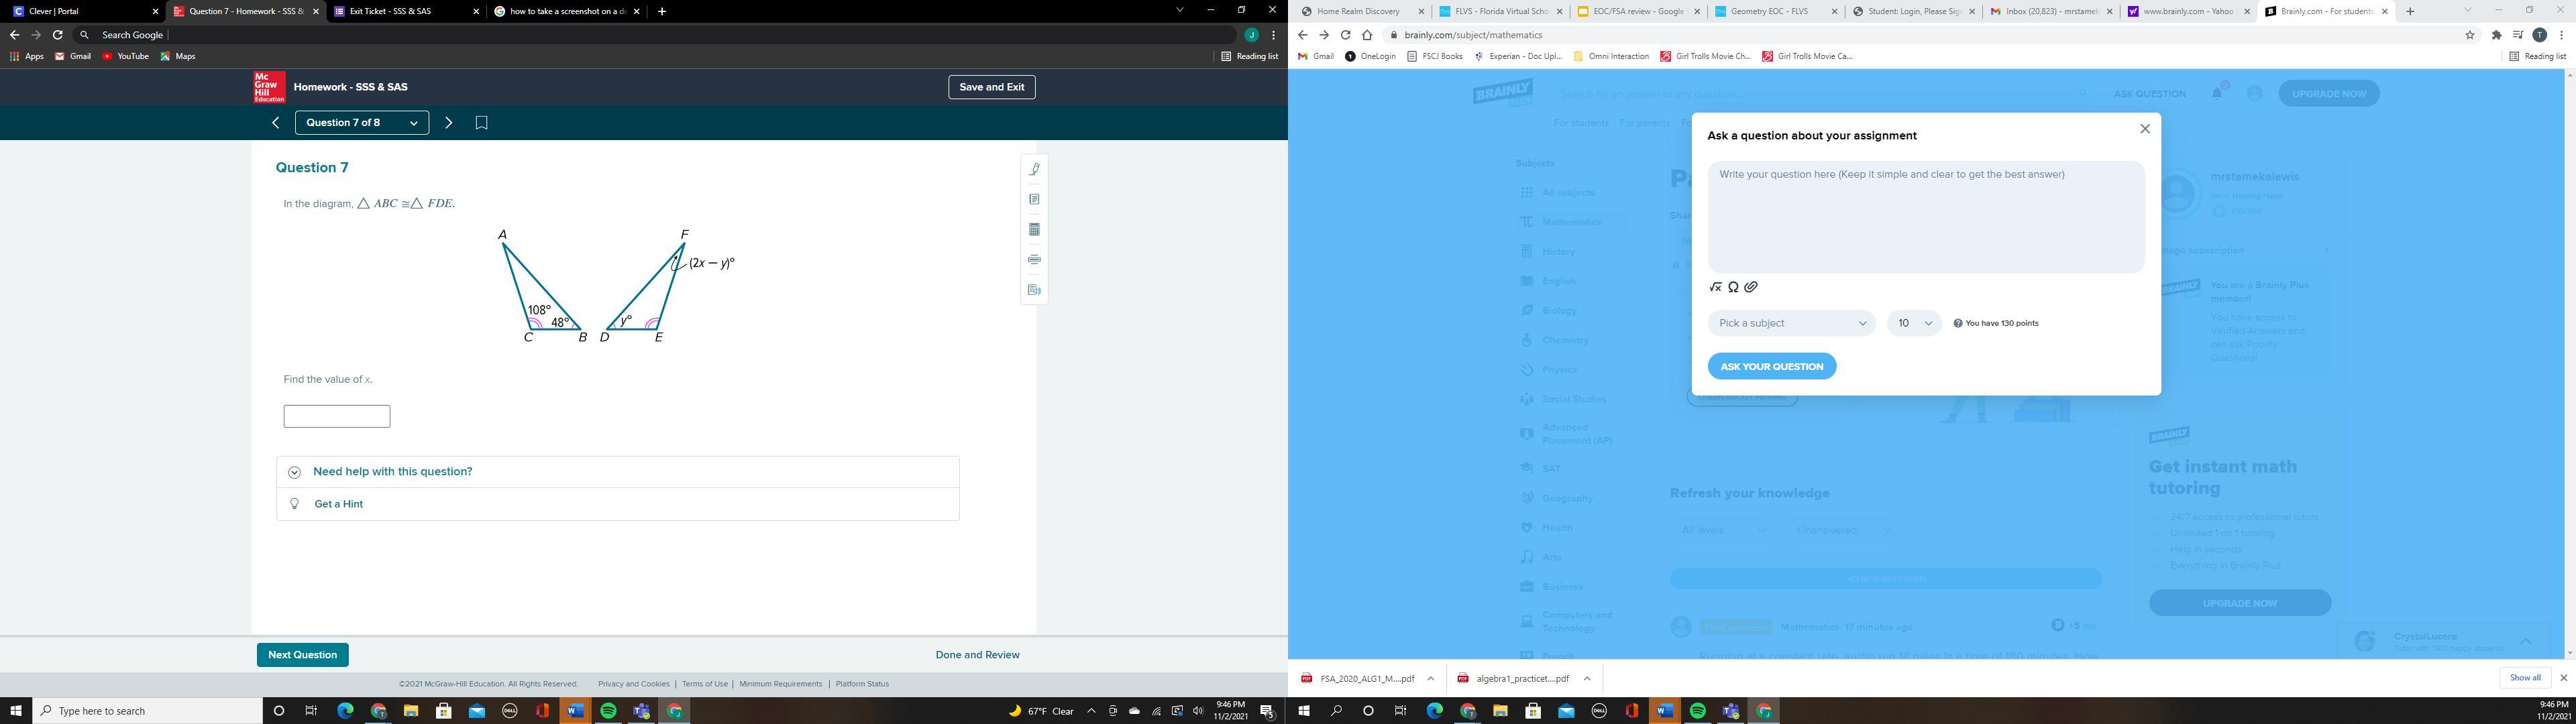2576x724 pixels.
Task: Open the Question 7 of 8 dropdown
Action: tap(362, 123)
